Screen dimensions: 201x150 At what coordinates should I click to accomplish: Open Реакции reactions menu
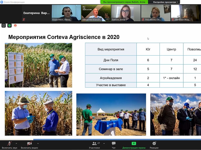pos(154,145)
